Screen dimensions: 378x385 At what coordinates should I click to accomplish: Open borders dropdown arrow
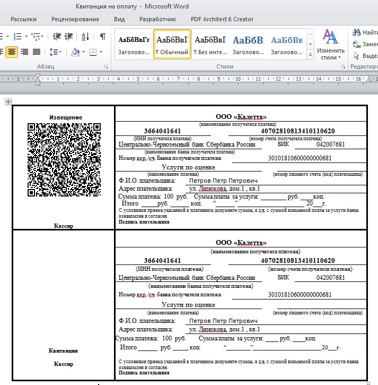click(x=101, y=52)
